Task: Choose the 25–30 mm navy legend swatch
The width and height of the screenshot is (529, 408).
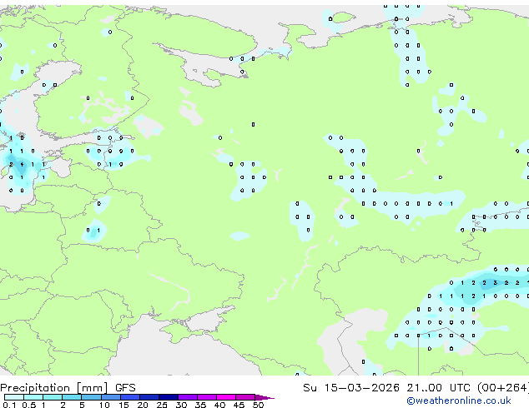Action: (x=169, y=397)
